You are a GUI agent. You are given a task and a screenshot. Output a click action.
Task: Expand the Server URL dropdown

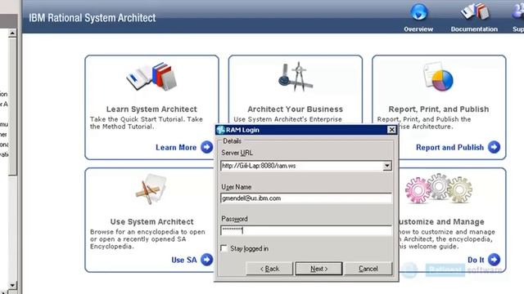coord(387,166)
